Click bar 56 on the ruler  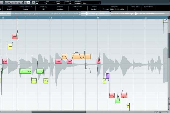146,18
